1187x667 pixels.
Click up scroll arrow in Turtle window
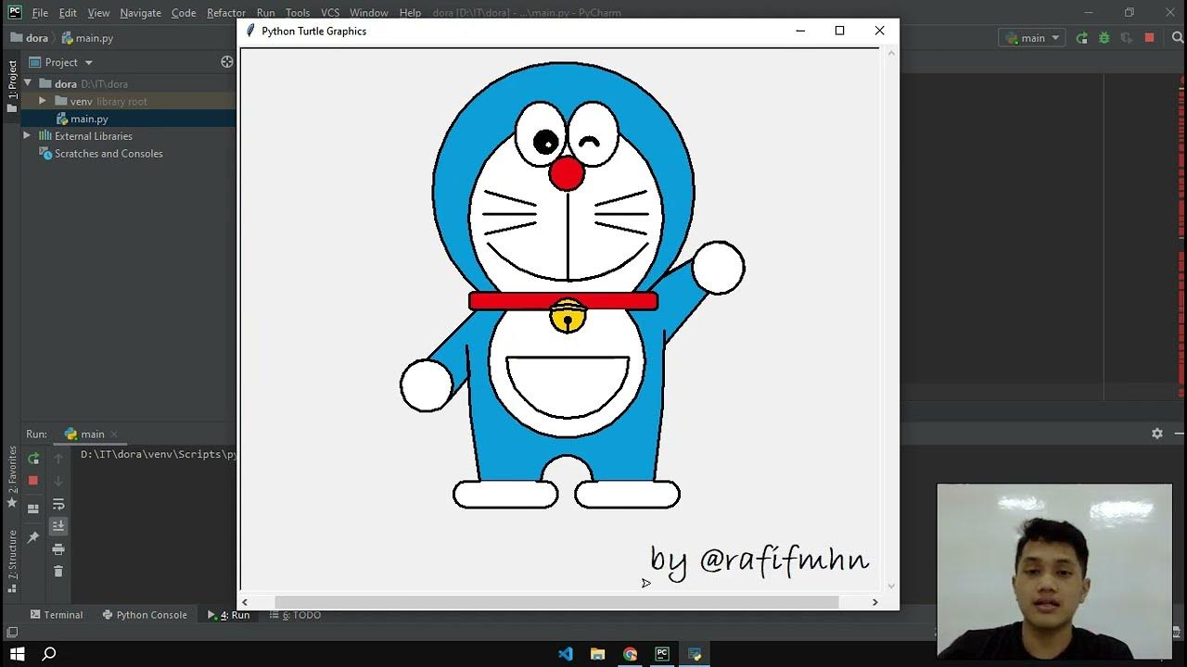(891, 53)
